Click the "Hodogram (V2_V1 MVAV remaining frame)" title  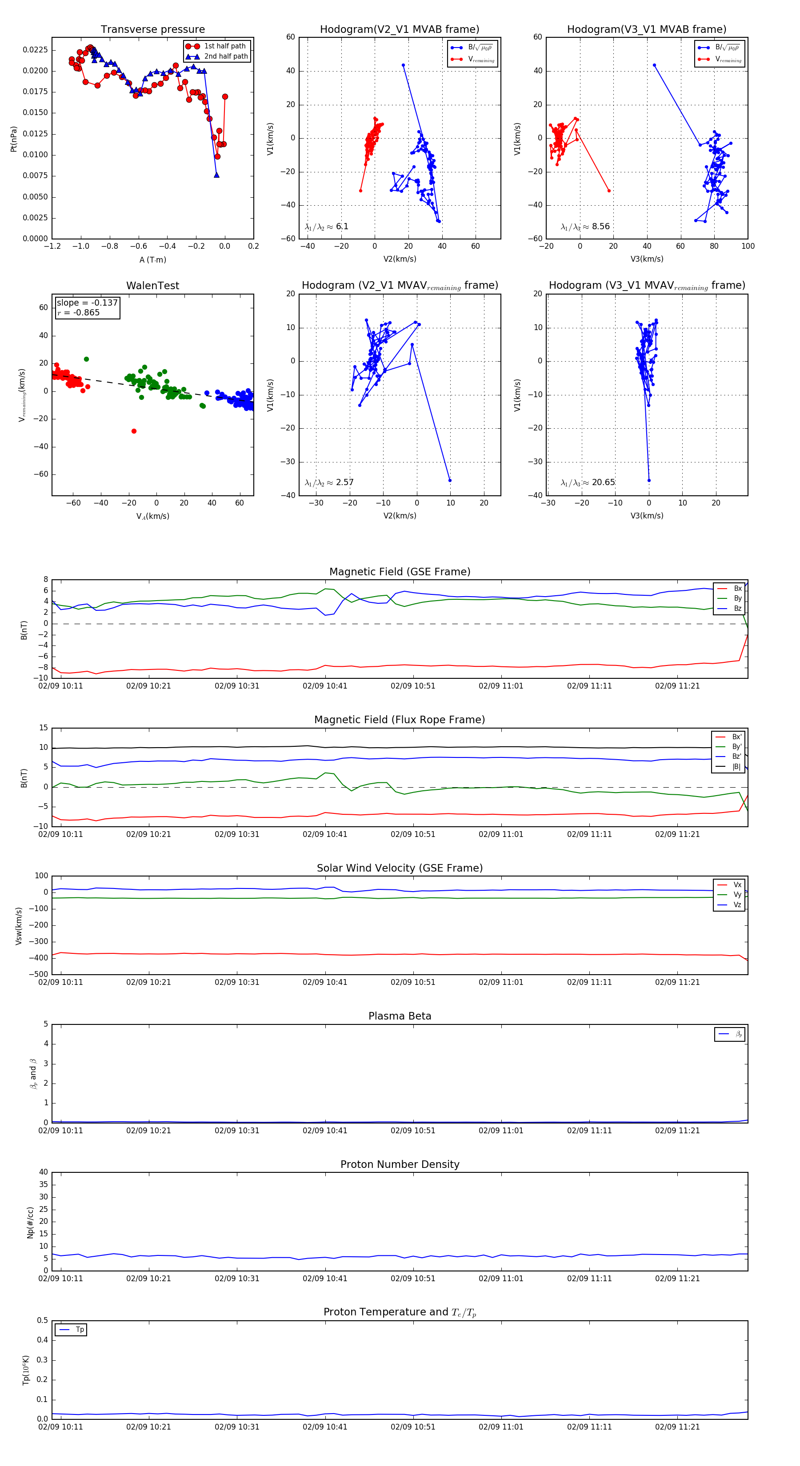pyautogui.click(x=400, y=286)
